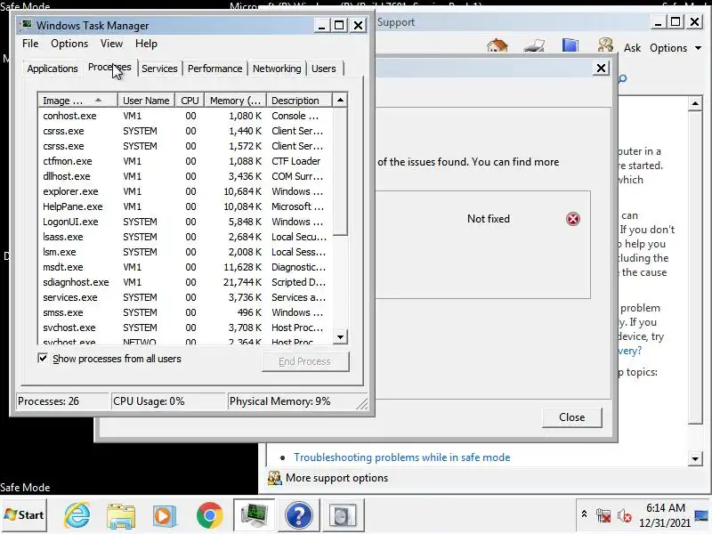Open Internet Explorer from the taskbar
The width and height of the screenshot is (712, 534).
point(77,515)
